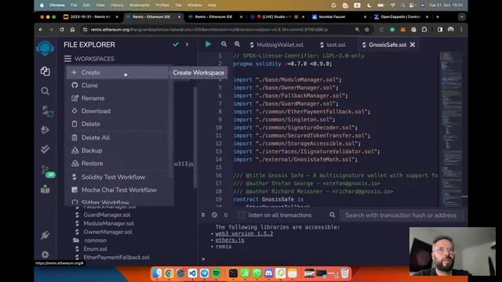Open Spotify from the dock
The height and width of the screenshot is (282, 502).
pos(216,273)
